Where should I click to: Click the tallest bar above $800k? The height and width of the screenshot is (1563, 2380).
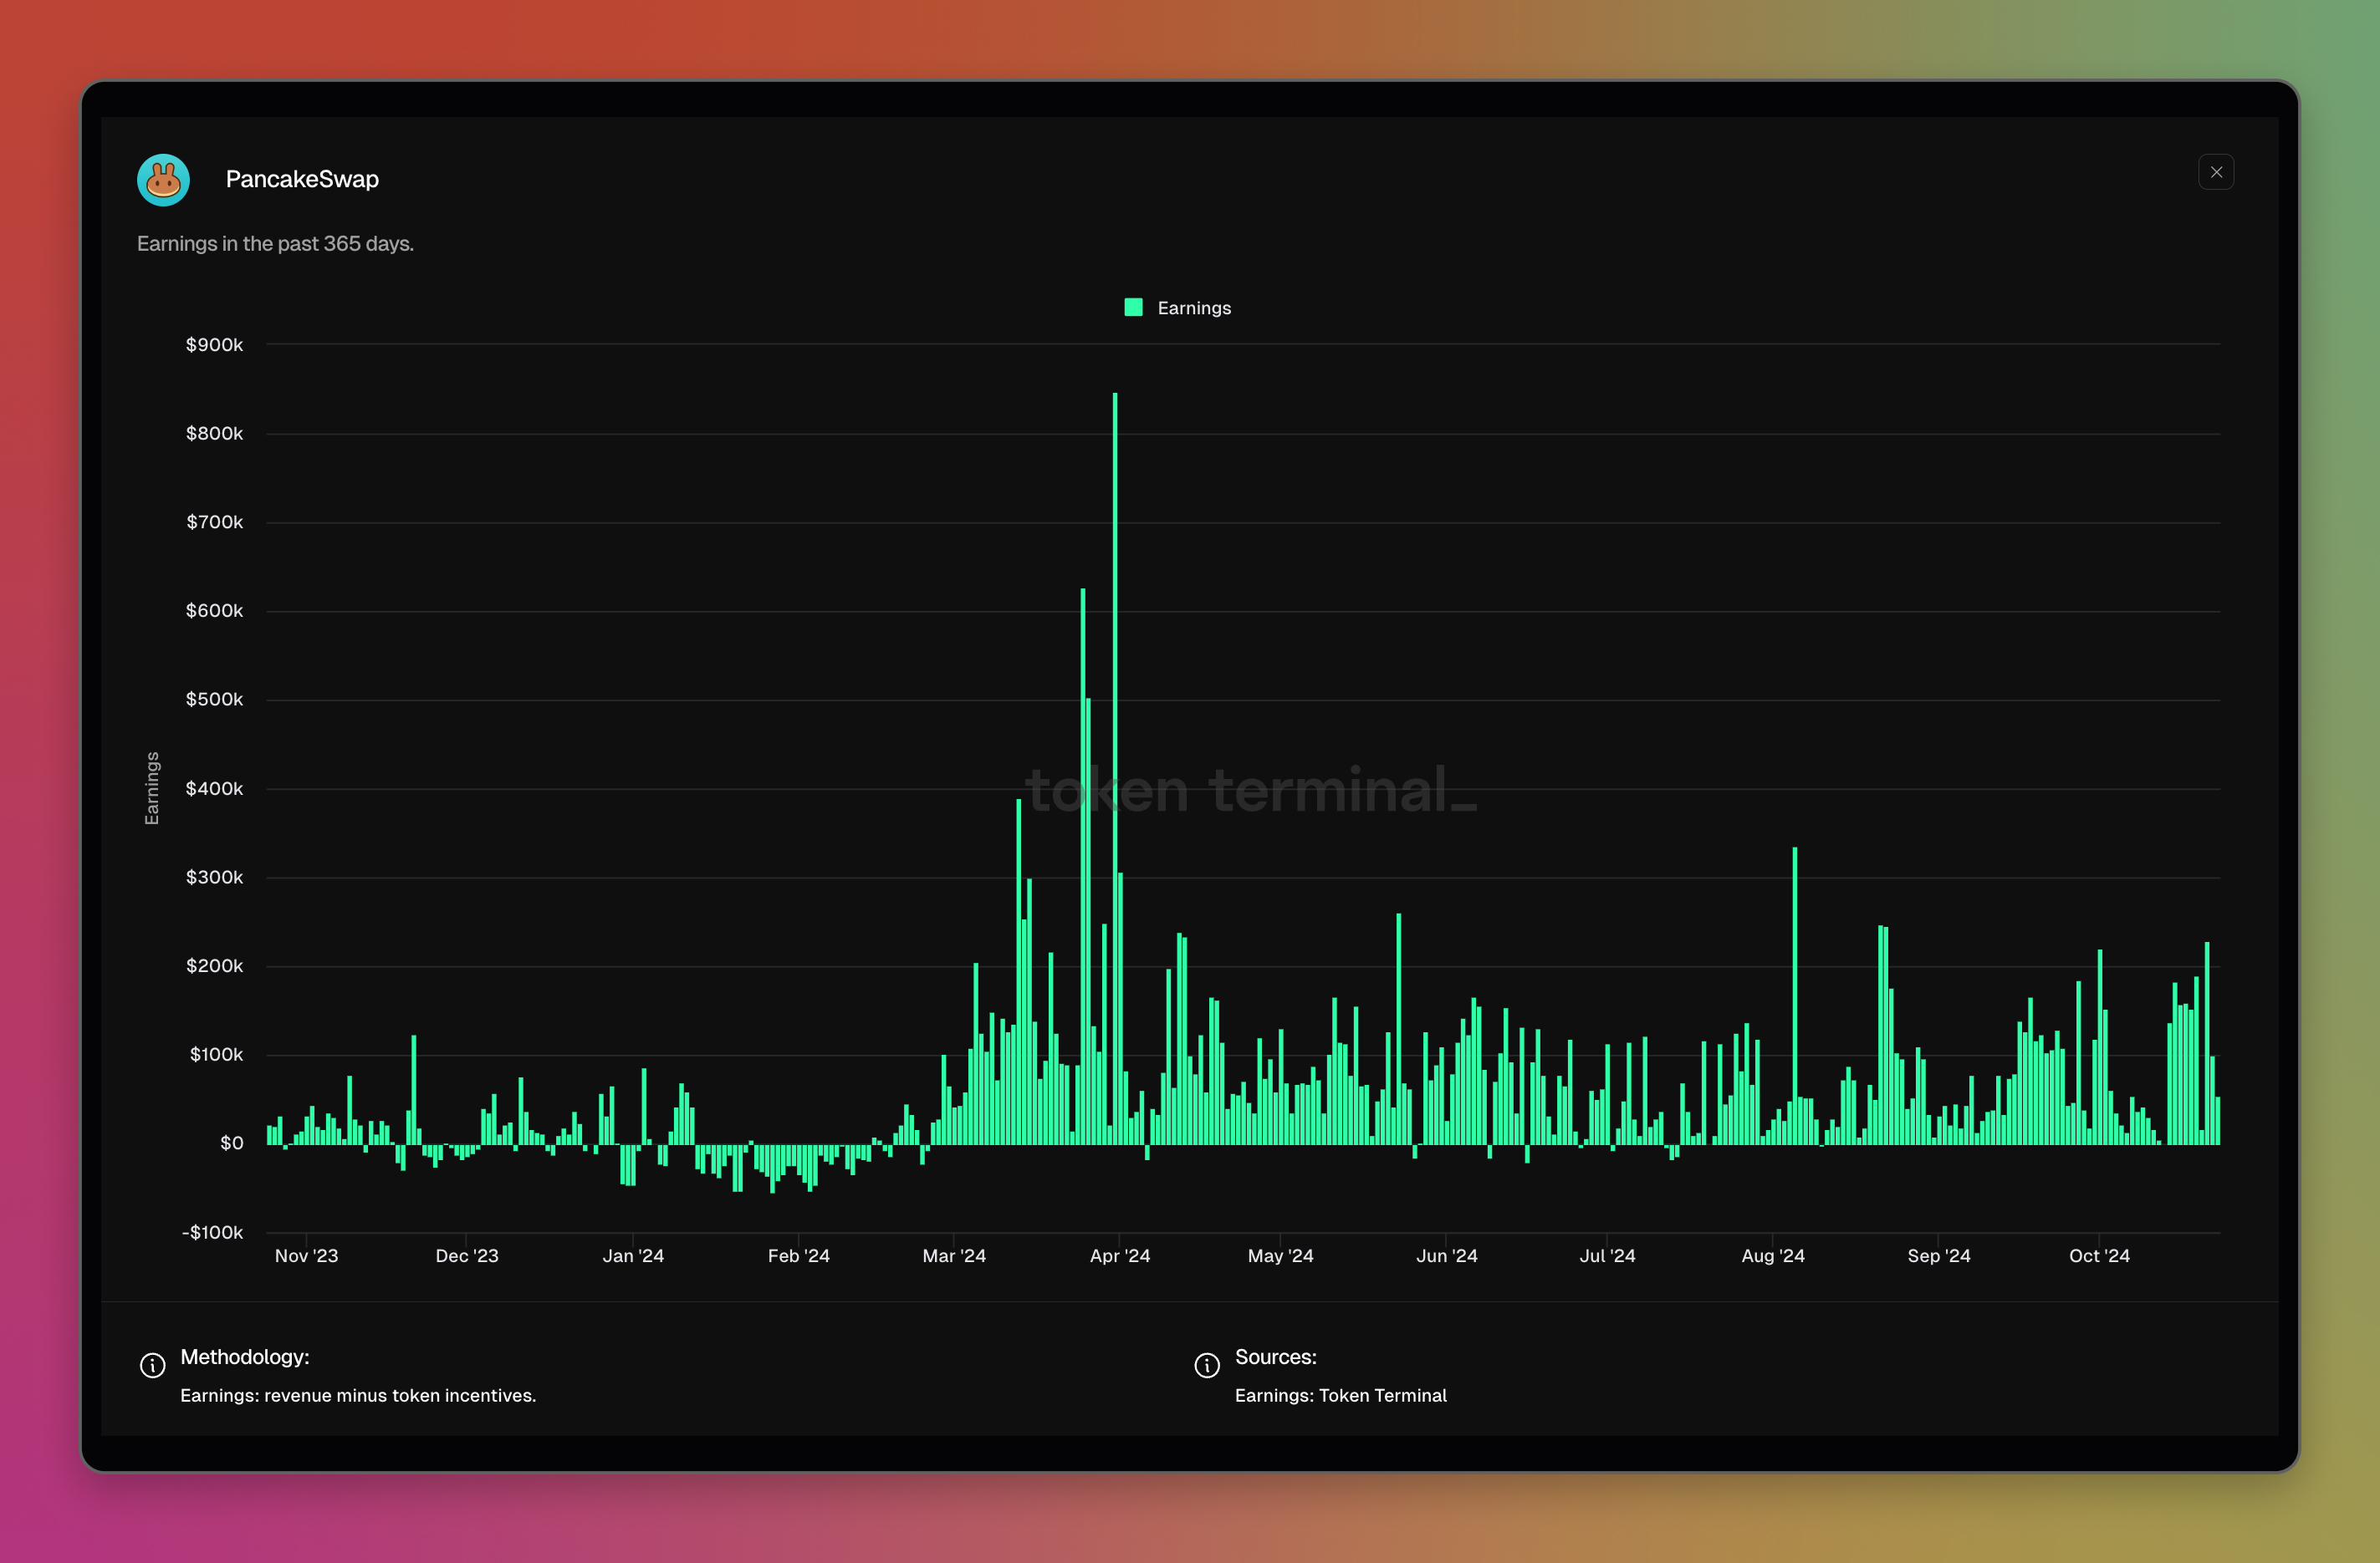(1115, 767)
